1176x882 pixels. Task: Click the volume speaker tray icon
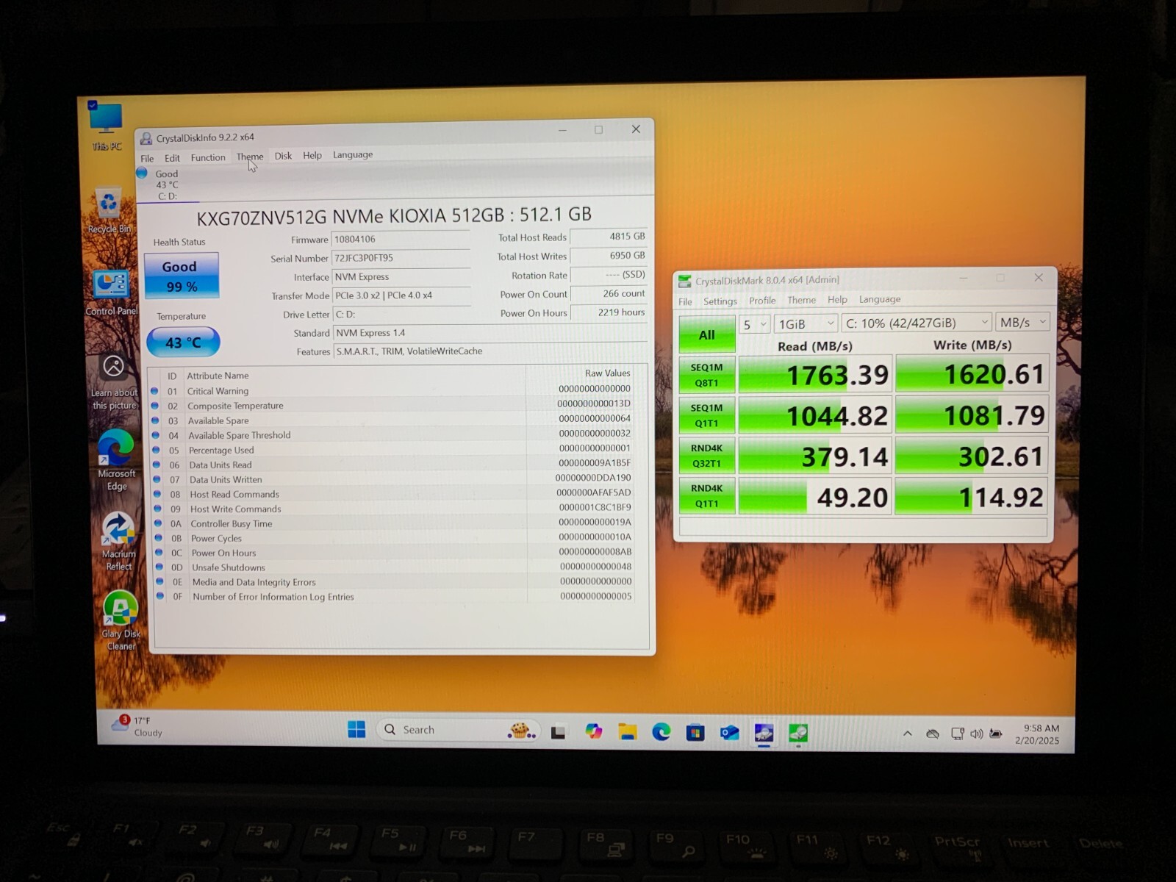977,734
